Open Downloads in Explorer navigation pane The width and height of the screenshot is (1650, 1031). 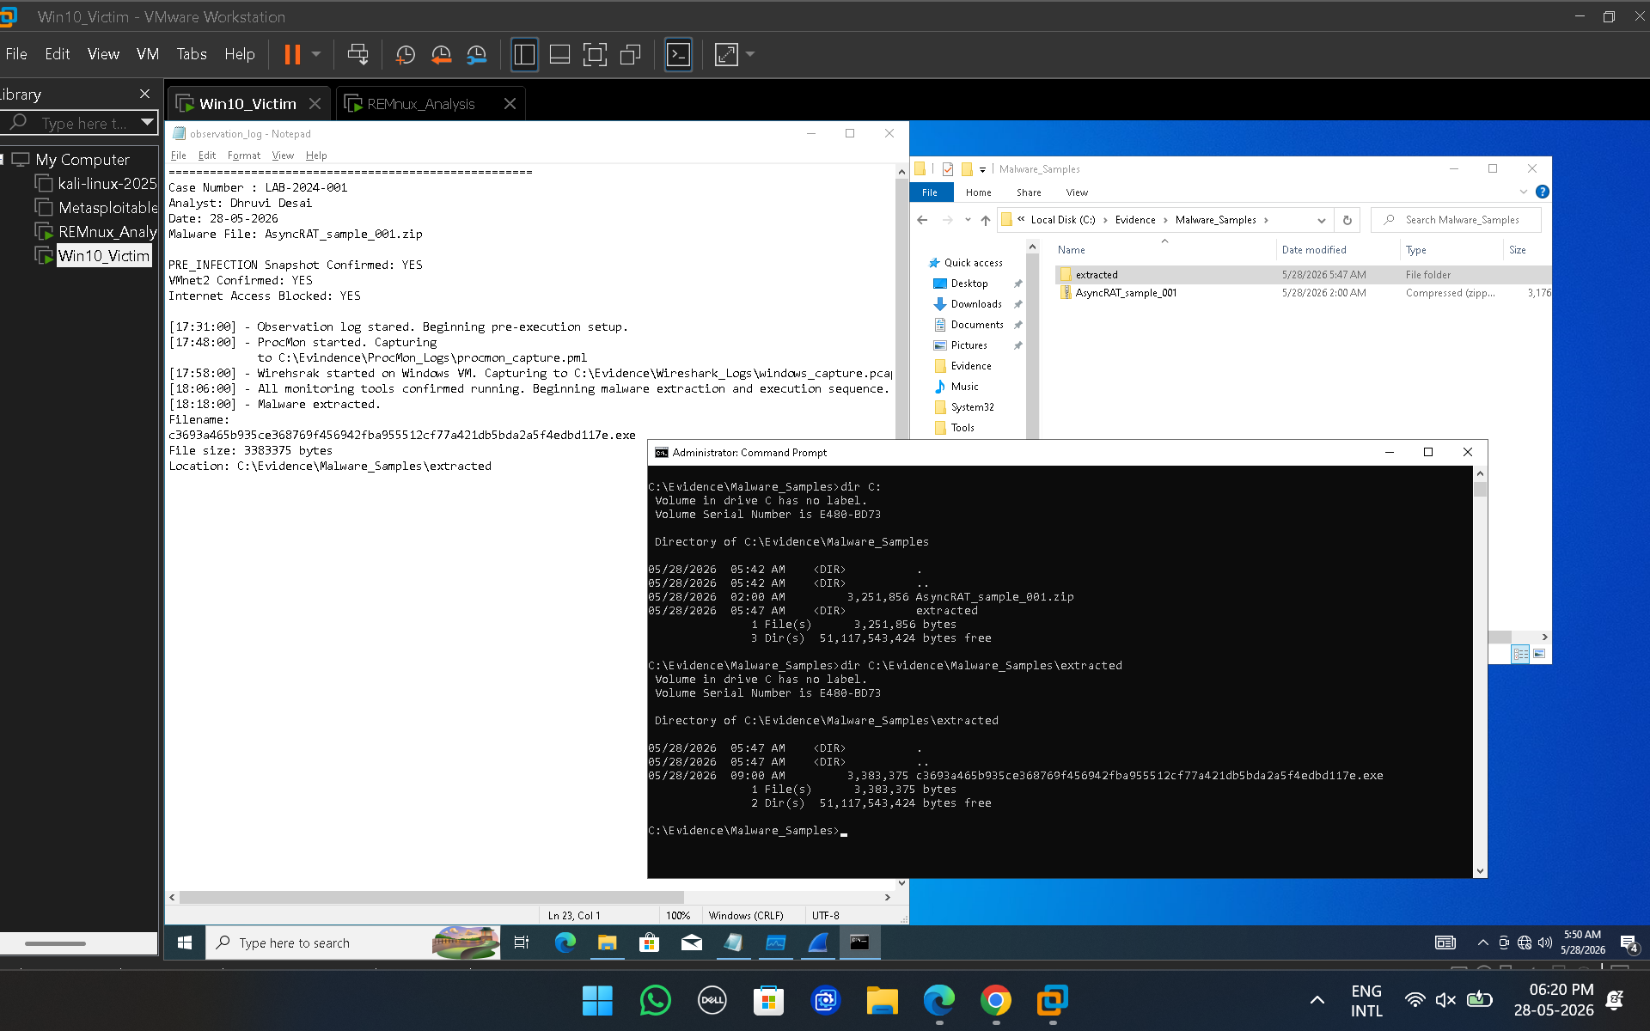[976, 304]
